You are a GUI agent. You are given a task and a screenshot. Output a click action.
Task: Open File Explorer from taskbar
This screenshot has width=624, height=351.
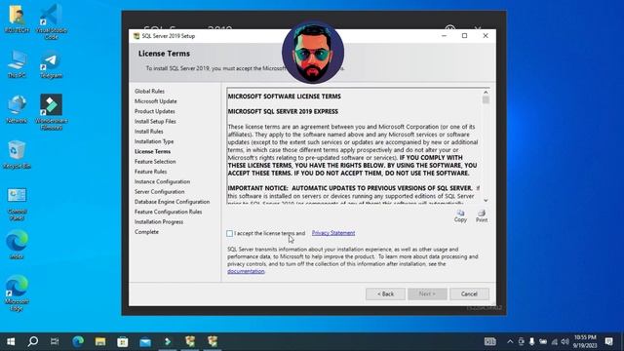click(x=100, y=341)
